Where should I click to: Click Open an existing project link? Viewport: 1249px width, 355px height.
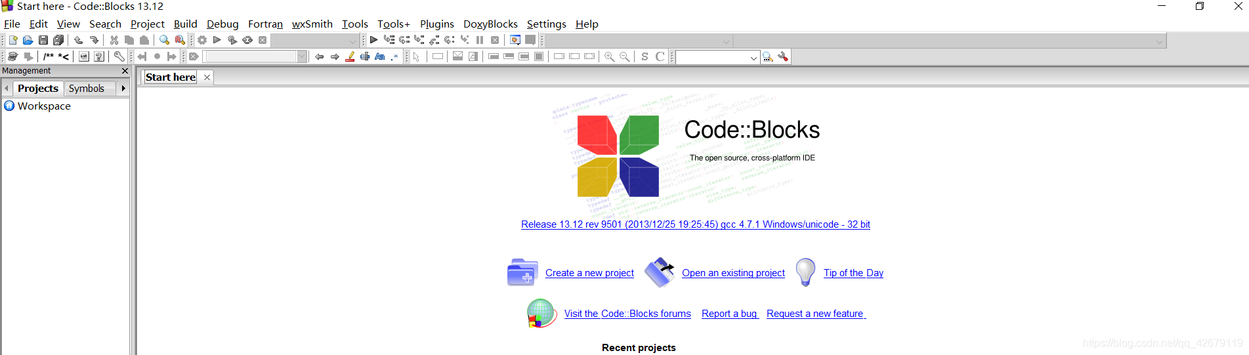click(733, 273)
